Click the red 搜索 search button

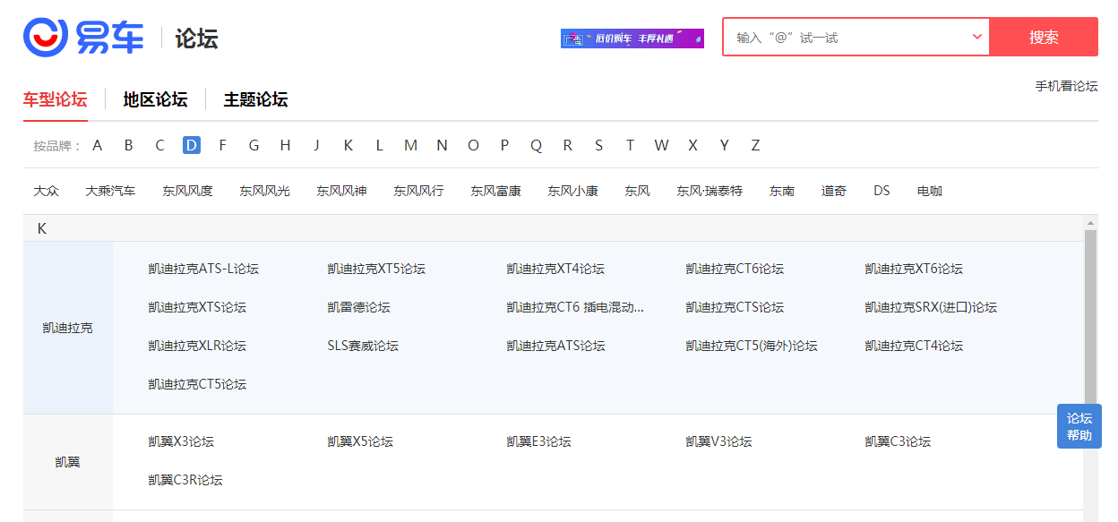[1044, 37]
